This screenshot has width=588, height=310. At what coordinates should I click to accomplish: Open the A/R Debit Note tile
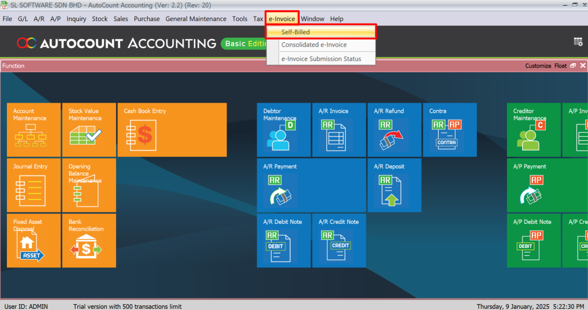(x=284, y=241)
